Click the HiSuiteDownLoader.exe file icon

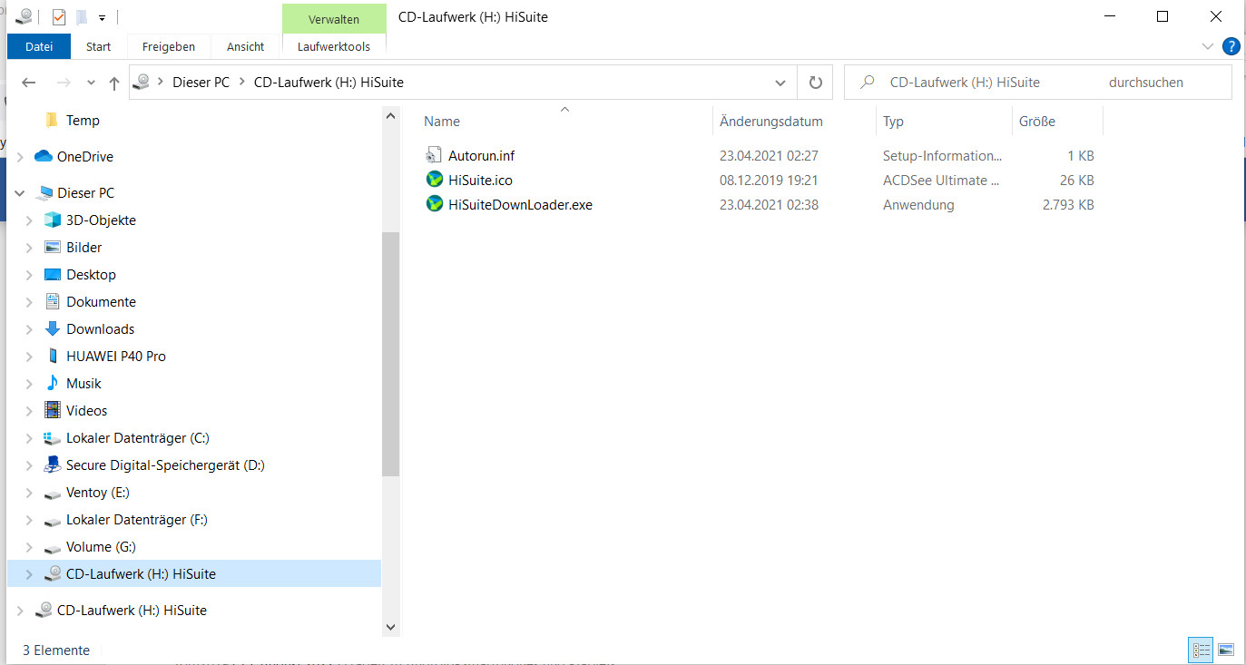pyautogui.click(x=434, y=204)
